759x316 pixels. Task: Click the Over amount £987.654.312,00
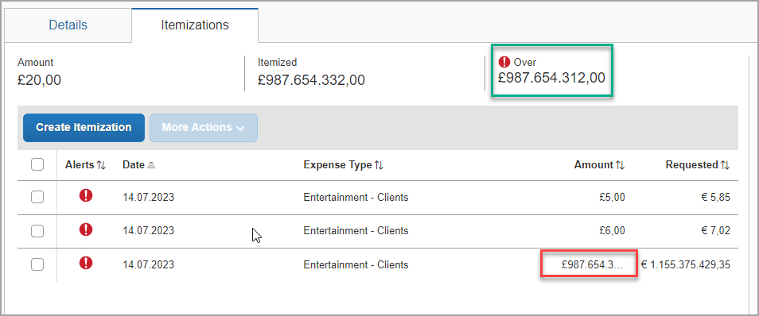[x=552, y=78]
